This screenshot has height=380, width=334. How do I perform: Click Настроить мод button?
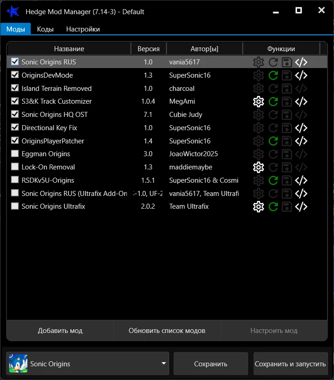[274, 331]
